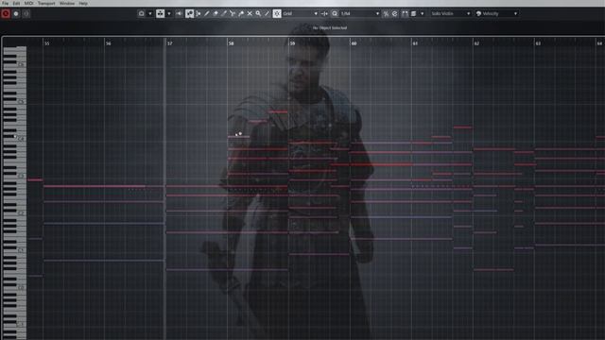
Task: Select the Glue tool
Action: pos(241,13)
